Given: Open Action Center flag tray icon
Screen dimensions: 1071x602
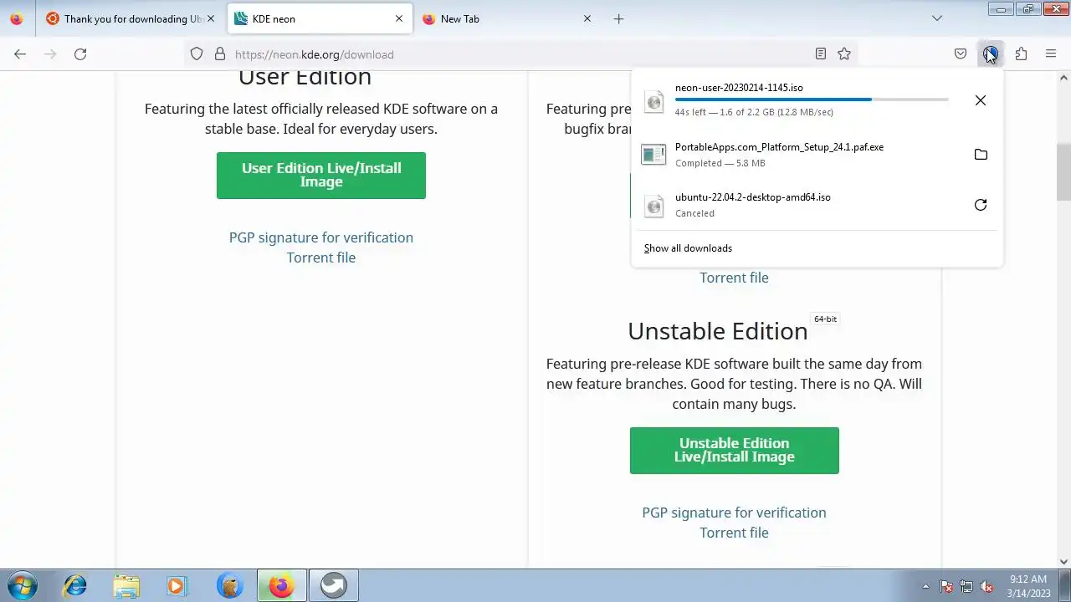Looking at the screenshot, I should point(946,586).
